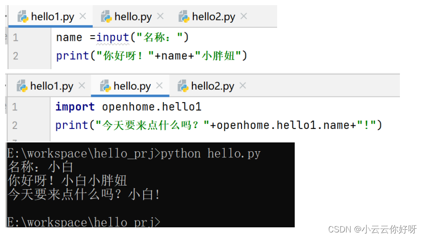Close hello1.py tab in bottom editor
The height and width of the screenshot is (238, 424).
click(82, 86)
